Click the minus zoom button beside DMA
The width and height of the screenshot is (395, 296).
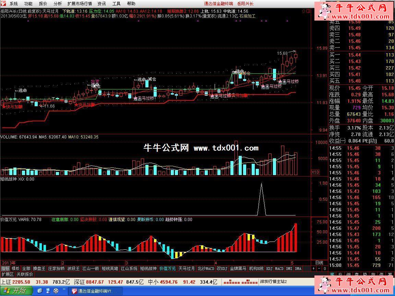319,269
